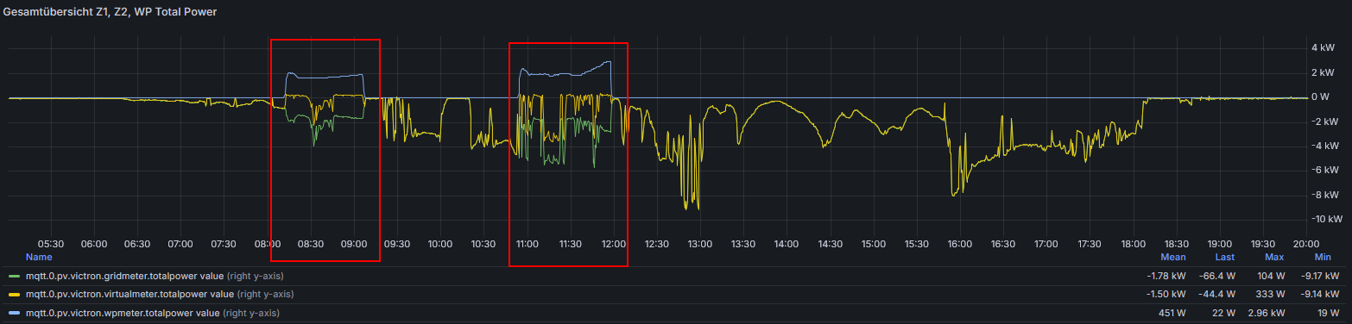Click the 12:00 time axis label

pos(613,245)
